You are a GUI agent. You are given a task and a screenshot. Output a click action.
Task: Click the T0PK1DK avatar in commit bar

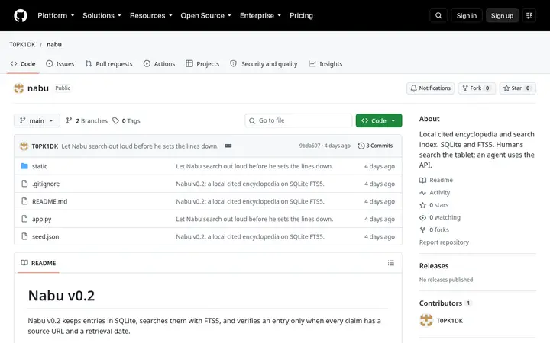[24, 146]
